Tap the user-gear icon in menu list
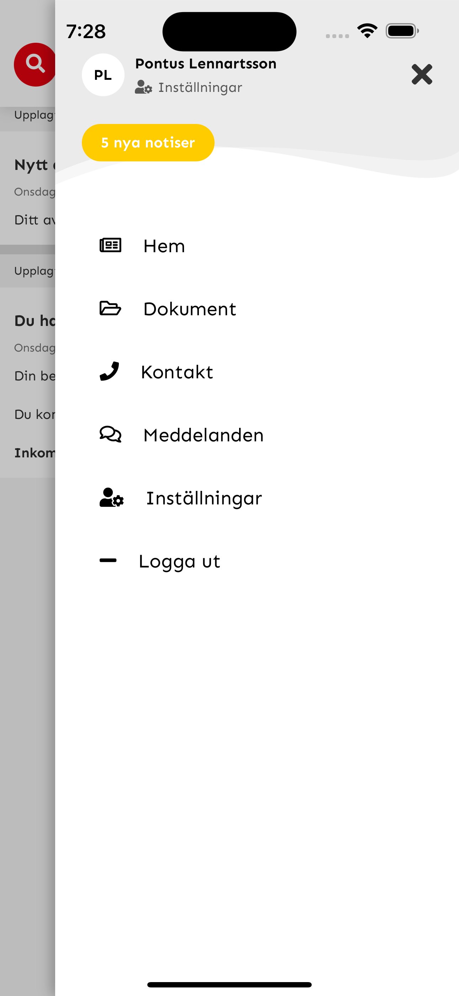 [x=112, y=498]
